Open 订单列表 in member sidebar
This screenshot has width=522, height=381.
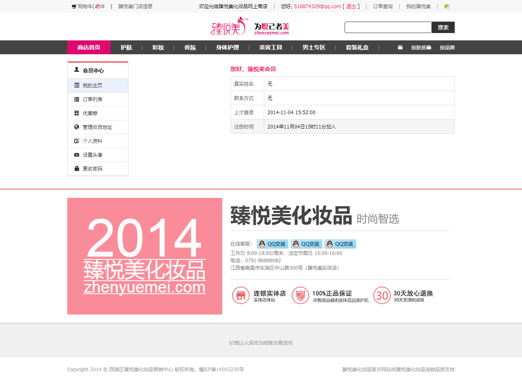click(93, 100)
